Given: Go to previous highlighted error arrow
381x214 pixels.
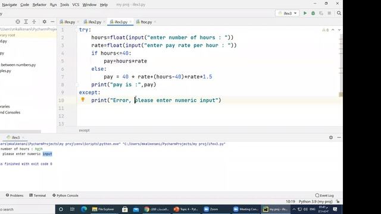Looking at the screenshot, I should pos(333,30).
